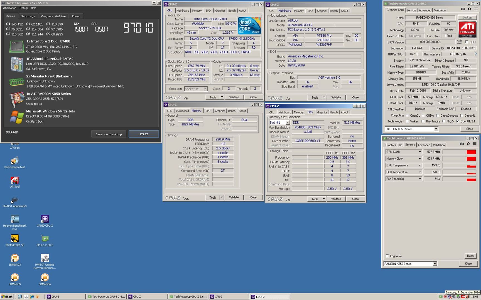Open the Slot #1 dropdown in the CPU-Z SPD window
This screenshot has height=300, width=481.
point(288,122)
